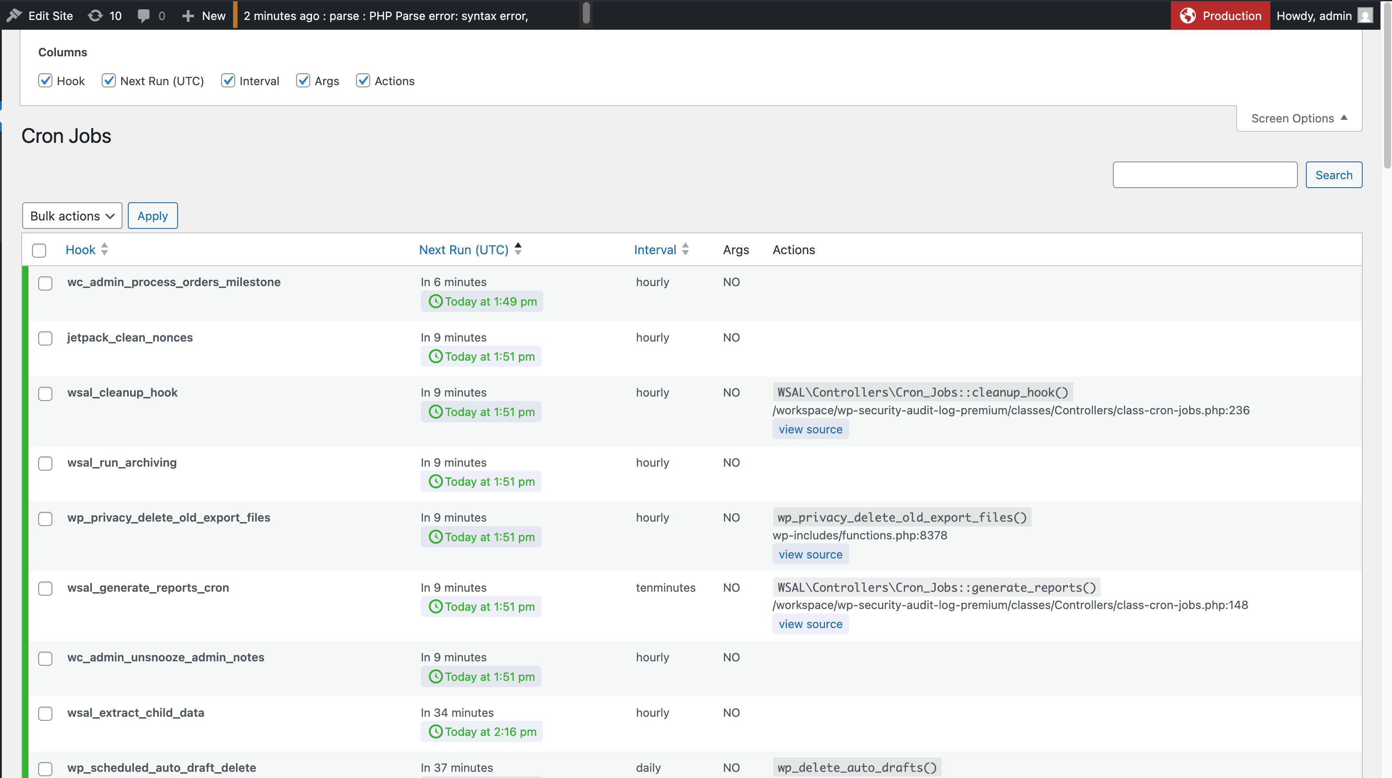Open view source for wsal_generate_reports_cron
This screenshot has height=778, width=1392.
pyautogui.click(x=810, y=624)
